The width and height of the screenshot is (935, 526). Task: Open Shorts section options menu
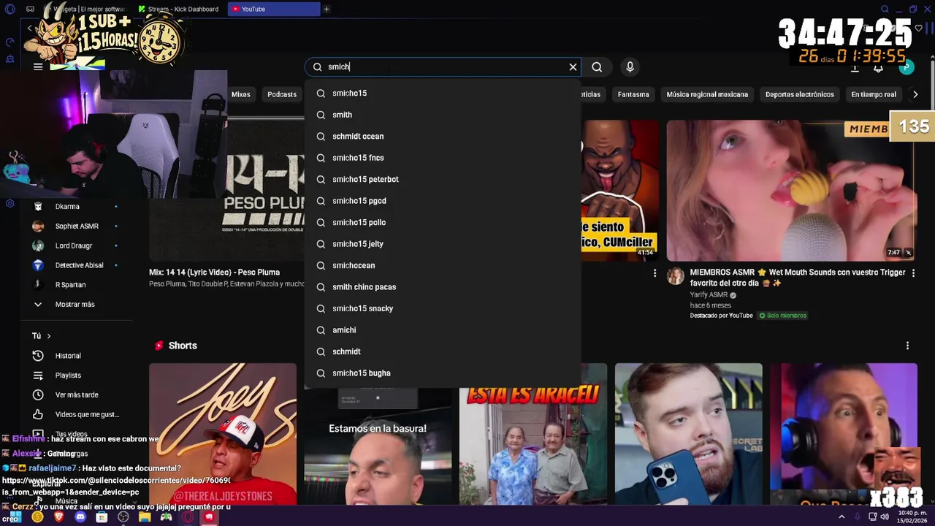point(907,346)
